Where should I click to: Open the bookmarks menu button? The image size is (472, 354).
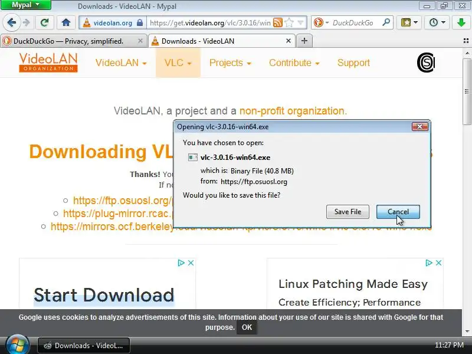409,22
